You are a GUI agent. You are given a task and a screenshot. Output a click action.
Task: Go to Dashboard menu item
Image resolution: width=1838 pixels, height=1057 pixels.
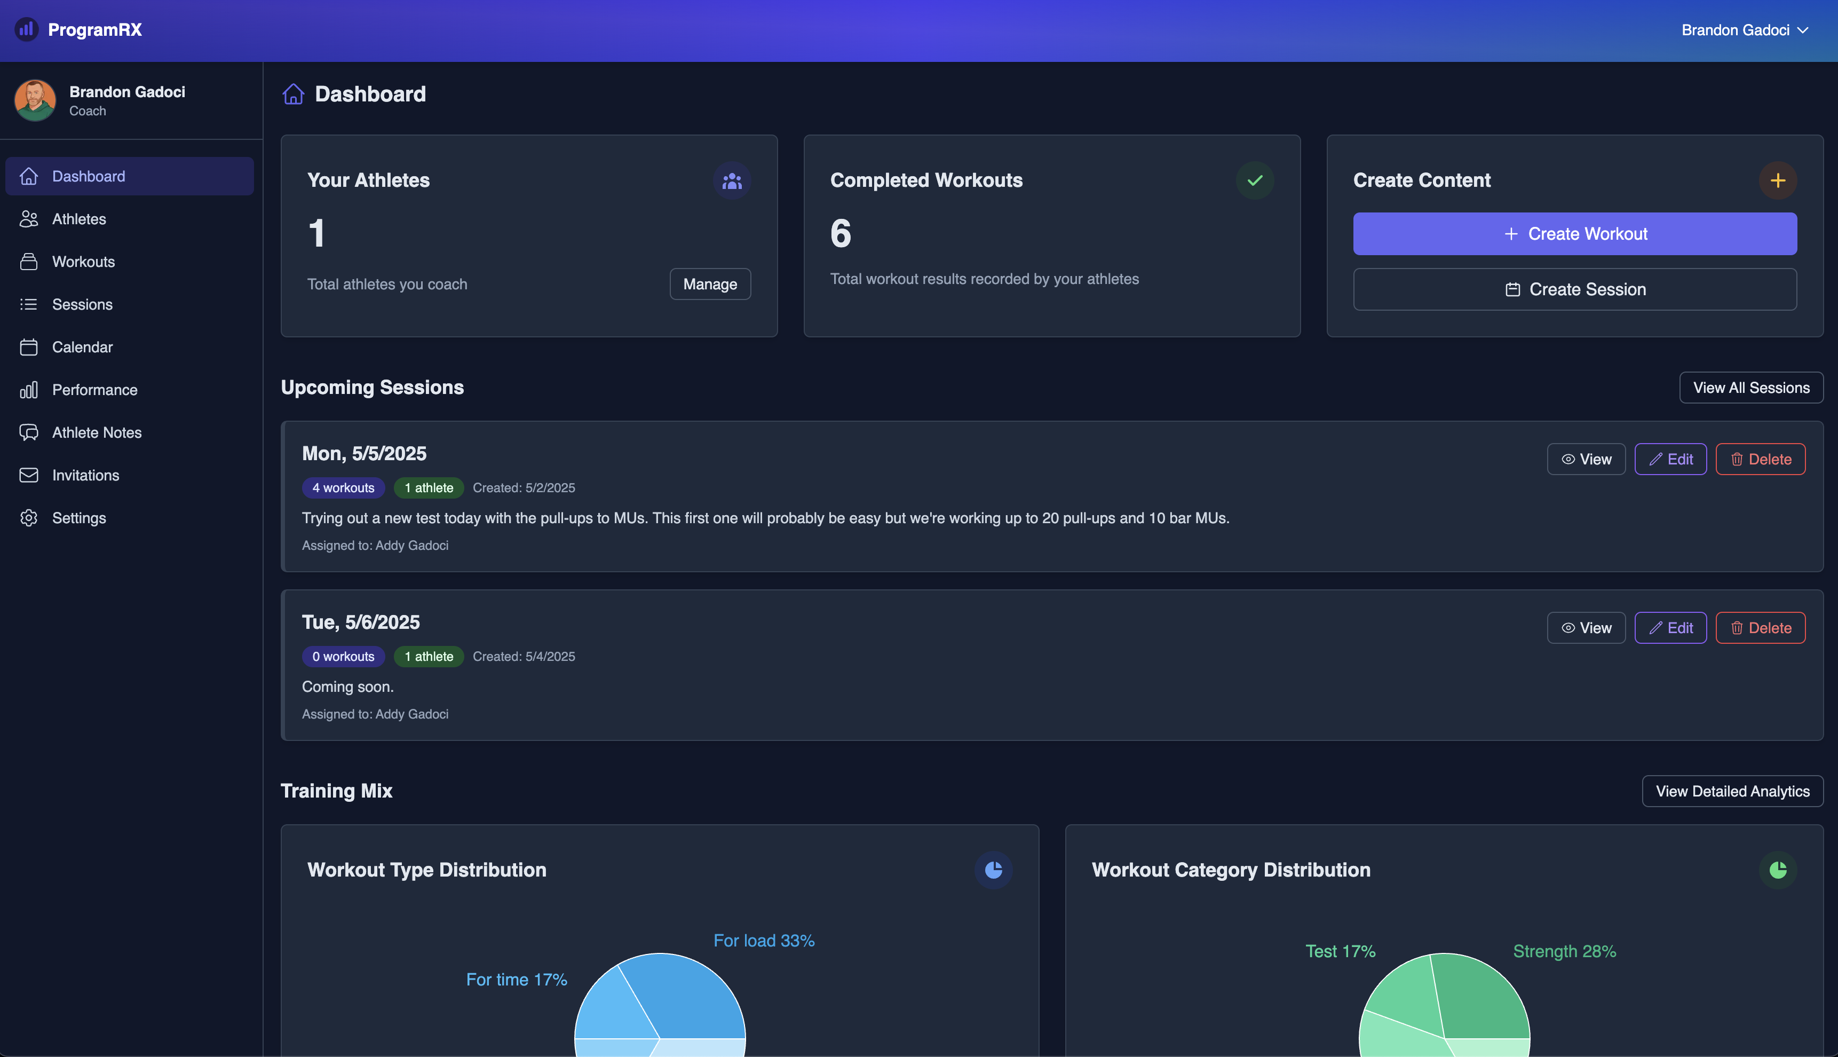click(130, 176)
